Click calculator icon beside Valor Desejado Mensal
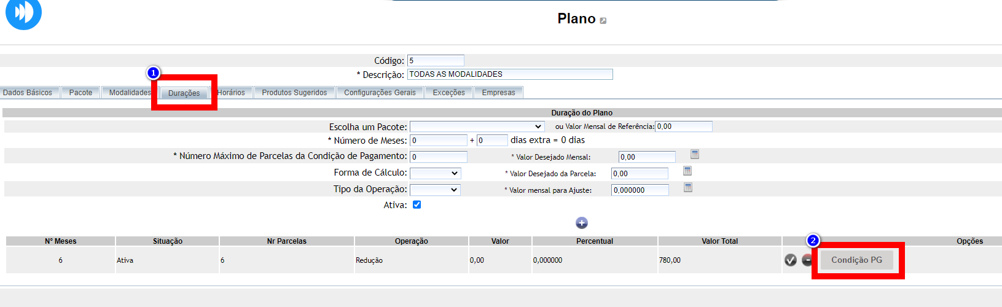Viewport: 1002px width, 307px height. (694, 155)
